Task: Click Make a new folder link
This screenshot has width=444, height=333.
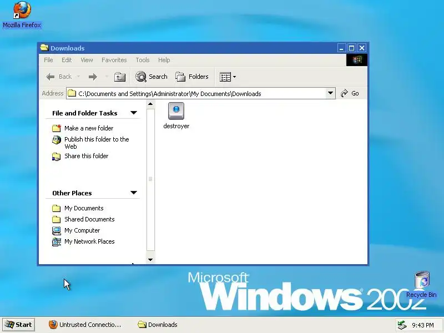Action: (89, 128)
